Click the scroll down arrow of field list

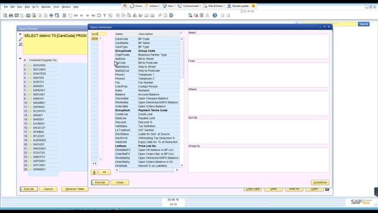coord(182,166)
